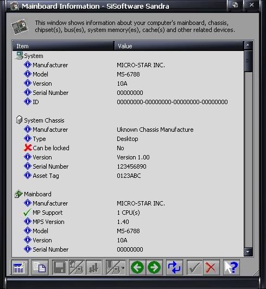The height and width of the screenshot is (289, 266).
Task: Select the System Chassis heading
Action: [x=45, y=120]
